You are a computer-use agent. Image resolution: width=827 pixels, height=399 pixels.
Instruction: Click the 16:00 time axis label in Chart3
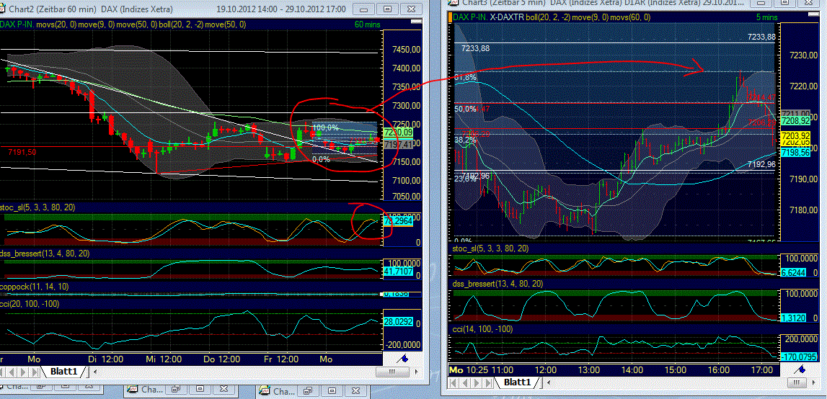click(719, 370)
